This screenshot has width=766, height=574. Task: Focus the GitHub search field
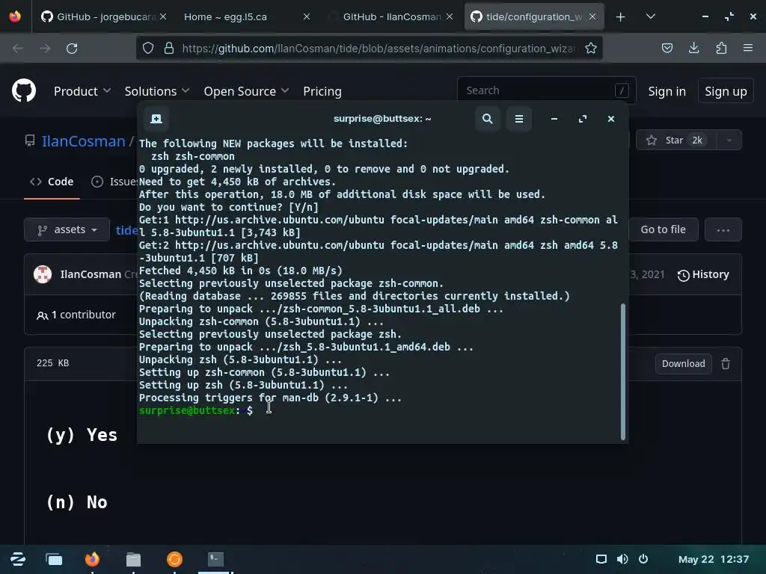coord(546,90)
